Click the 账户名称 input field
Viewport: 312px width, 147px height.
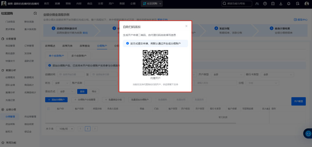click(x=101, y=83)
